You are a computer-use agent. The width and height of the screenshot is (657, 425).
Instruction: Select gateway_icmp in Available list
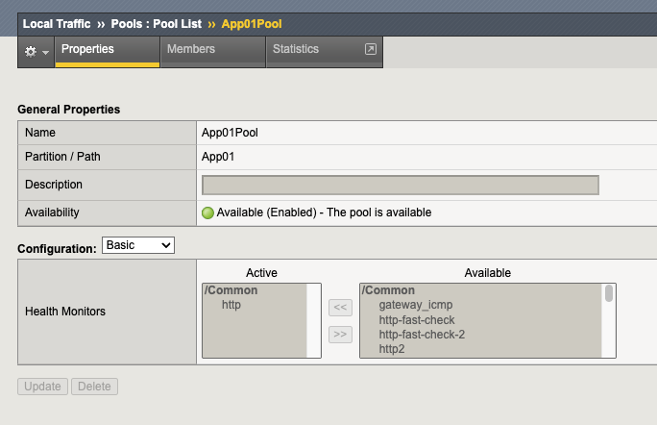tap(416, 305)
